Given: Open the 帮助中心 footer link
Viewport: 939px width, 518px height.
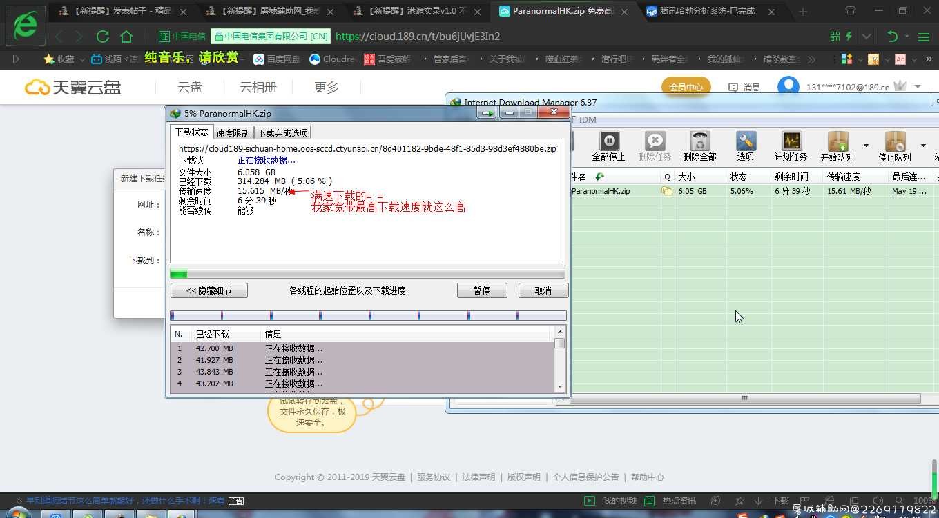Looking at the screenshot, I should [x=648, y=477].
